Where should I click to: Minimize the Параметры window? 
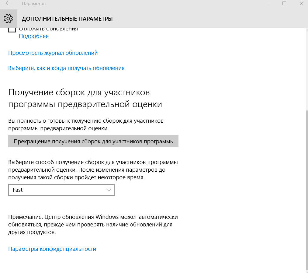pyautogui.click(x=267, y=4)
